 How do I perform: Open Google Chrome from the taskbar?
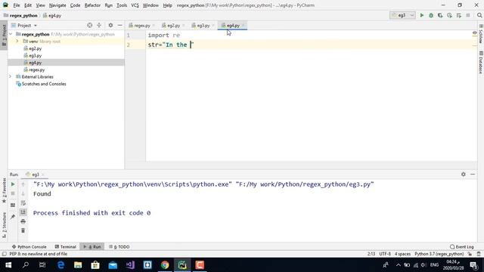(x=165, y=265)
